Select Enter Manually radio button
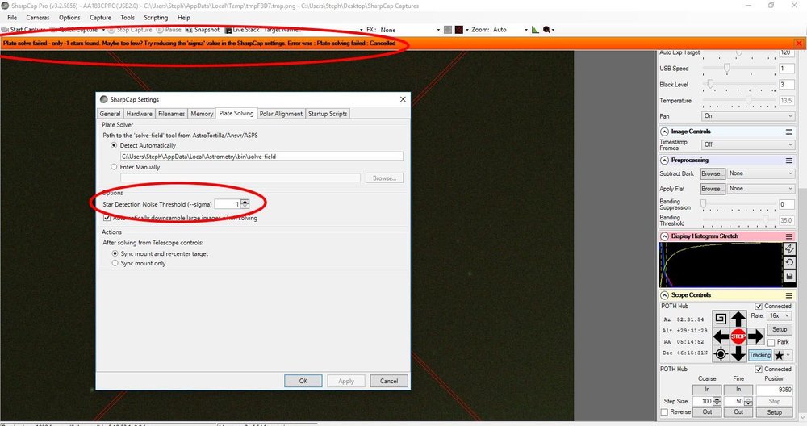 click(x=115, y=167)
